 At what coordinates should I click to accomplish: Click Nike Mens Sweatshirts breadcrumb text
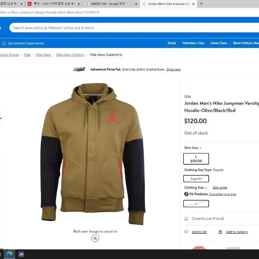(x=106, y=55)
